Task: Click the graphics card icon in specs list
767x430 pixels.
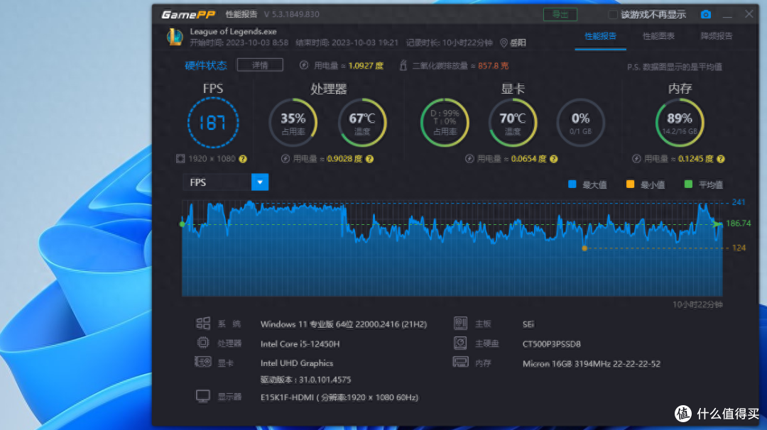Action: (203, 362)
